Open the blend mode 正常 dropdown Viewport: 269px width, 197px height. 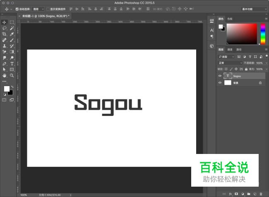pyautogui.click(x=230, y=63)
